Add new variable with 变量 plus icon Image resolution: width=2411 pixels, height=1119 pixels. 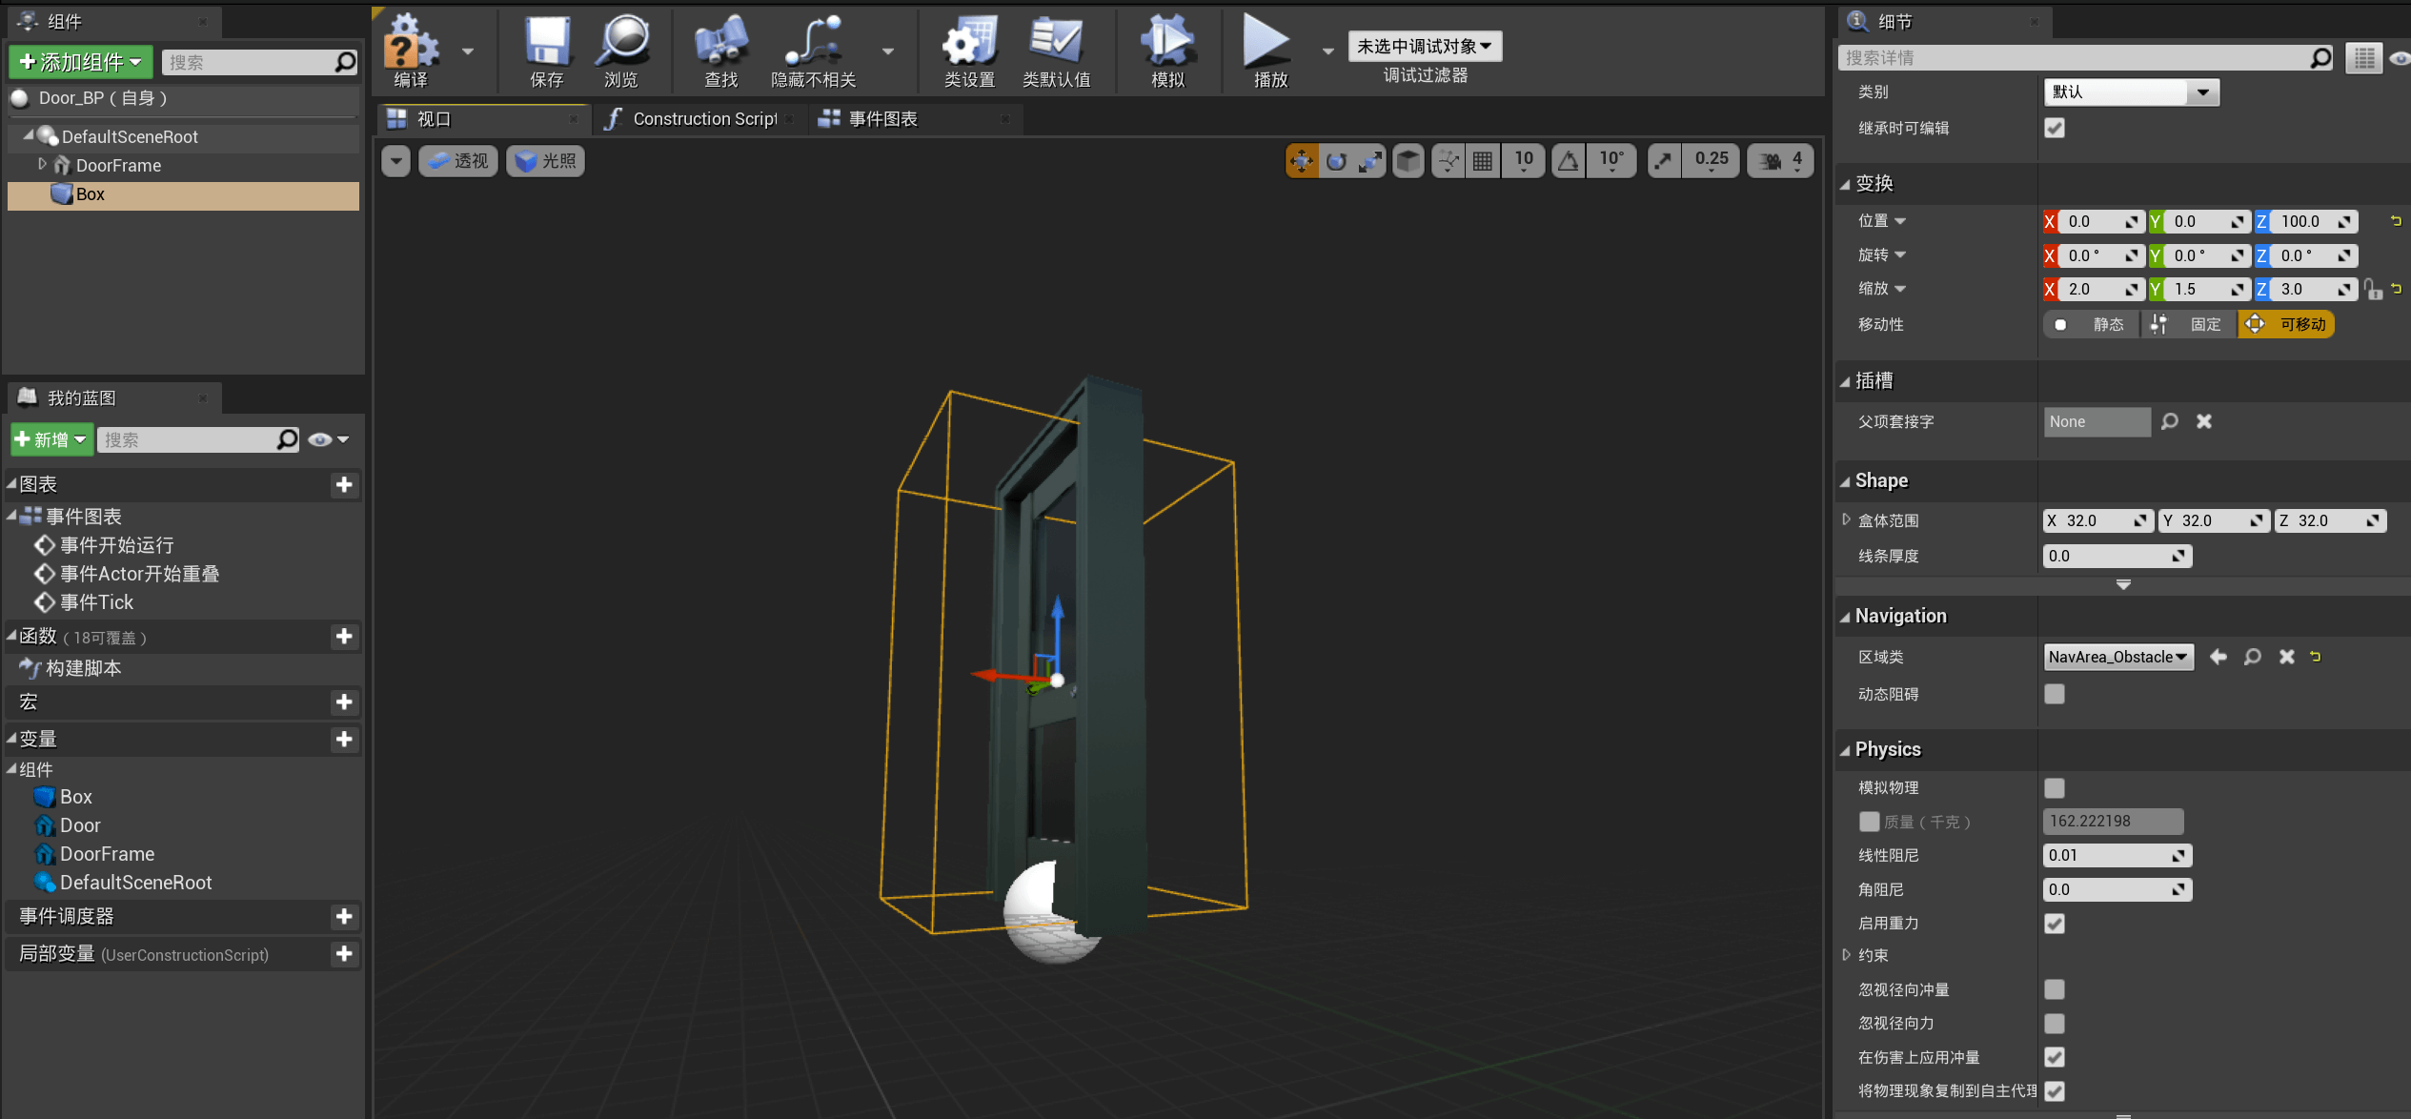(344, 739)
